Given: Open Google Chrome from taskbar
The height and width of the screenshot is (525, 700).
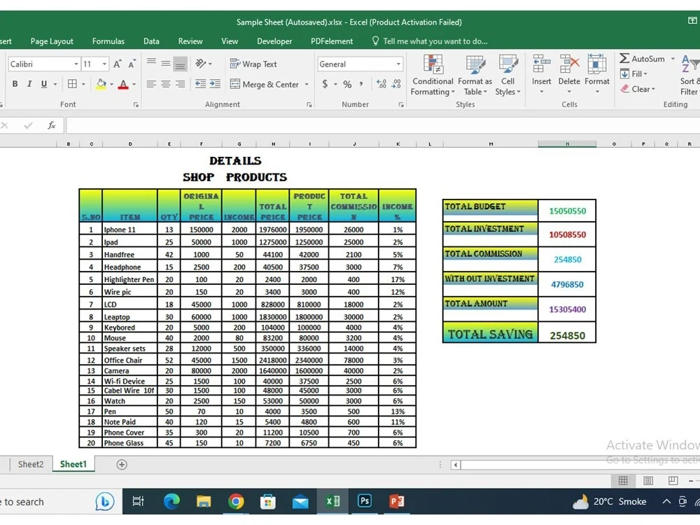Looking at the screenshot, I should pos(236,501).
